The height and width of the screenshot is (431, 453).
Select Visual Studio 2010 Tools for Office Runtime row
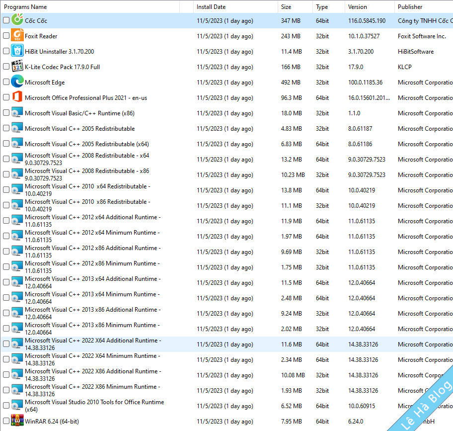94,406
